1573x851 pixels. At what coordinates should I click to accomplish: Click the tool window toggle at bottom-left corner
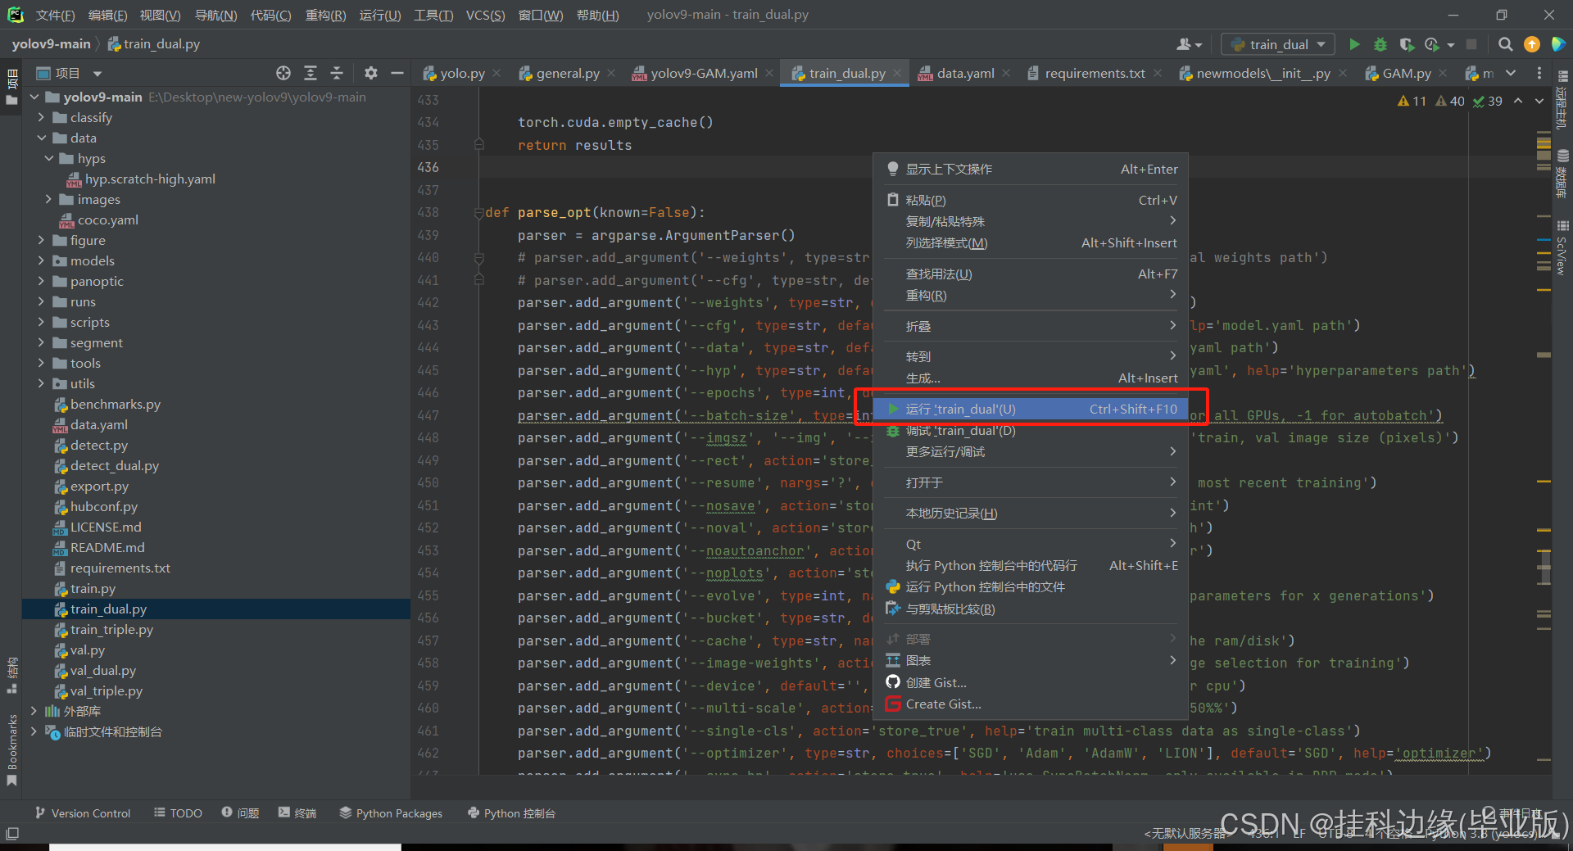[11, 834]
